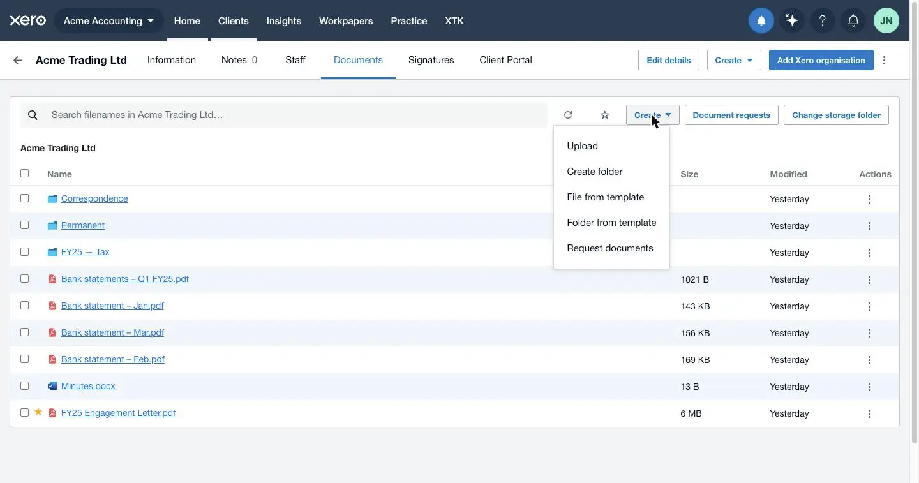Open the client header kebab menu
919x483 pixels.
884,60
